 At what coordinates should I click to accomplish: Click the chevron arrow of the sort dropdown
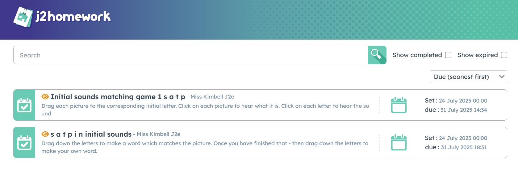(x=502, y=77)
